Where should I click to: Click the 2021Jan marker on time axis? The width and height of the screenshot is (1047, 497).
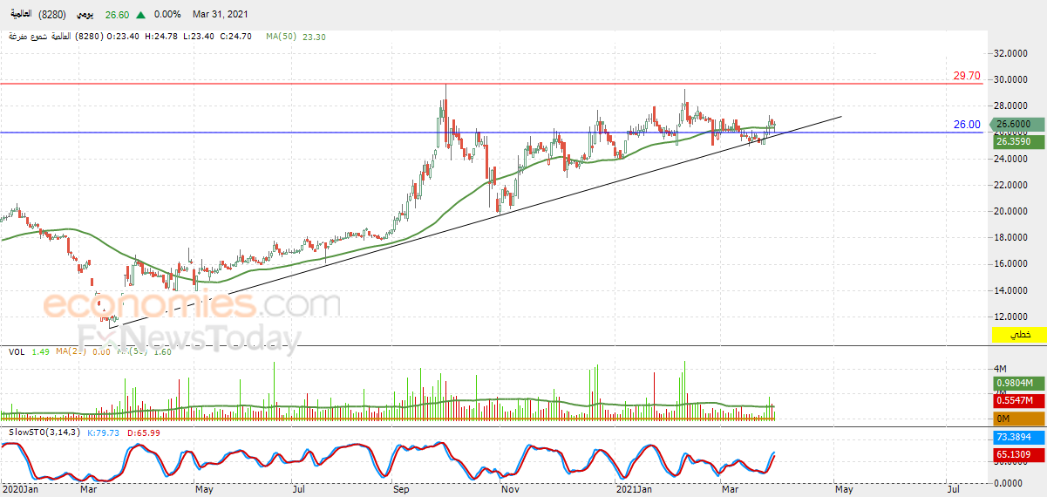coord(635,490)
